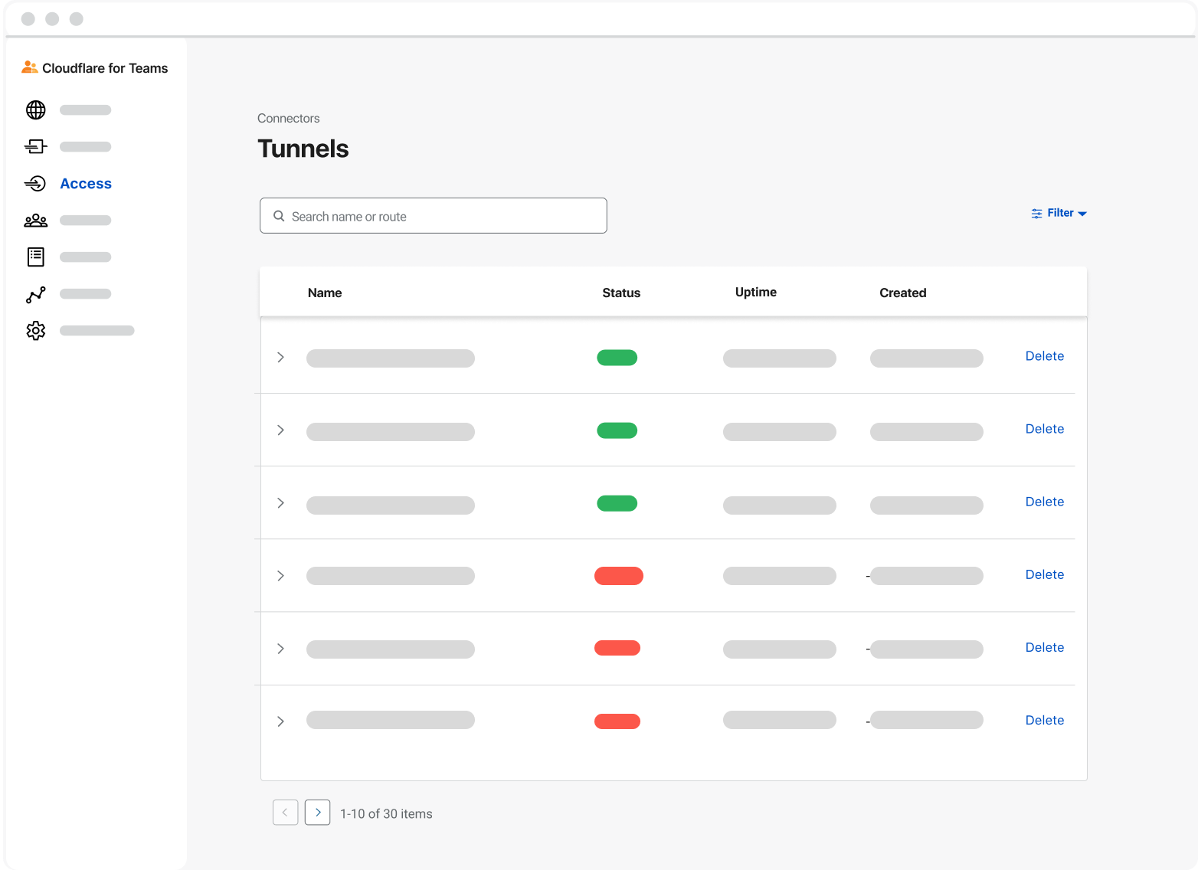
Task: Select the Access menu item
Action: tap(86, 183)
